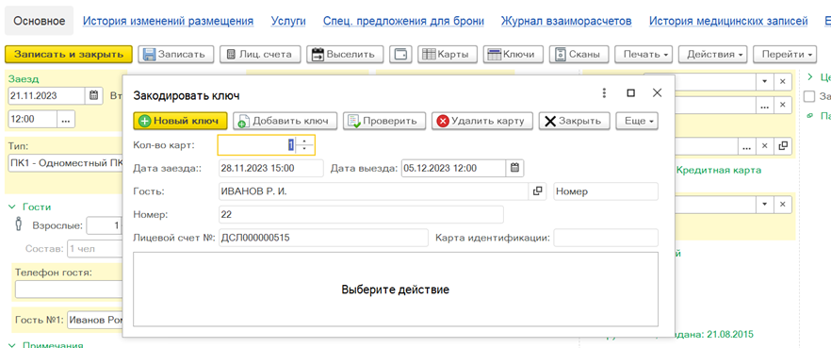Screen dimensions: 831x348
Task: Open Действия dropdown menu
Action: click(712, 54)
